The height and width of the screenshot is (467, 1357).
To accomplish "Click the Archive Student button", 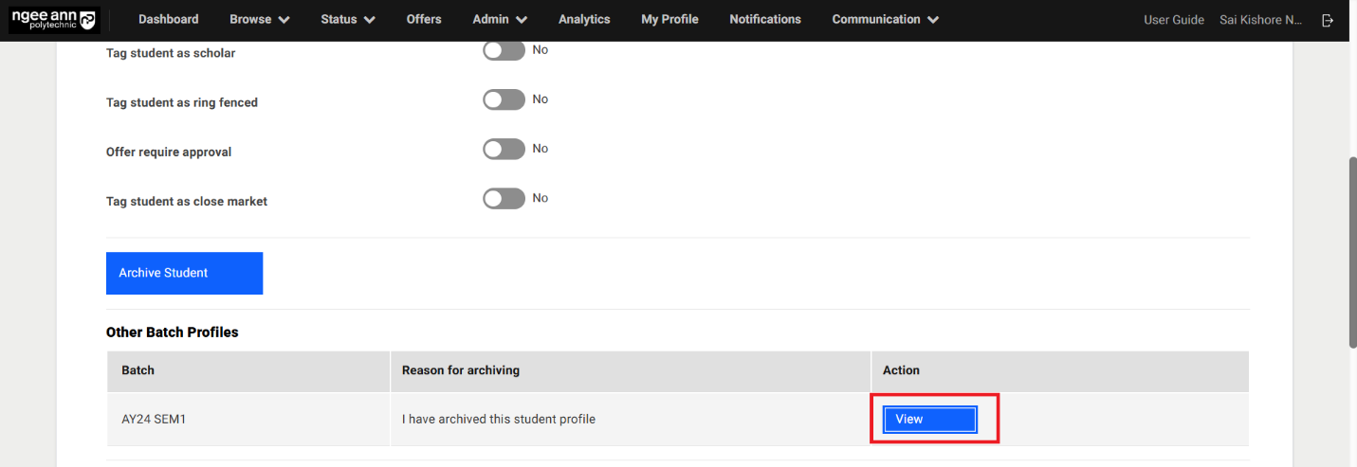I will tap(184, 273).
